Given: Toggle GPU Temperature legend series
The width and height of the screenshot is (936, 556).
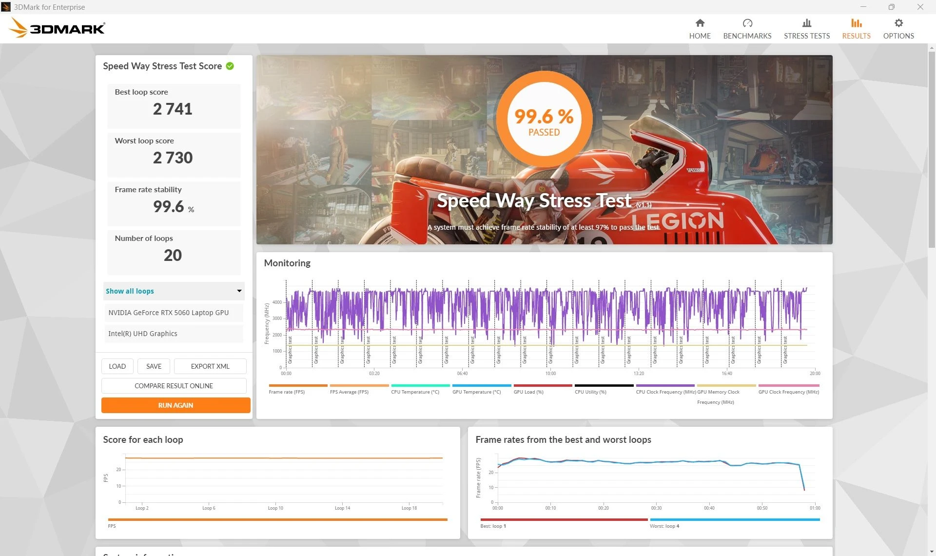Looking at the screenshot, I should [476, 392].
